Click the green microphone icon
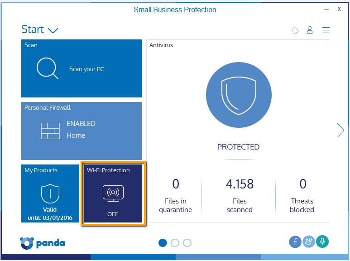The height and width of the screenshot is (261, 350). [x=322, y=242]
